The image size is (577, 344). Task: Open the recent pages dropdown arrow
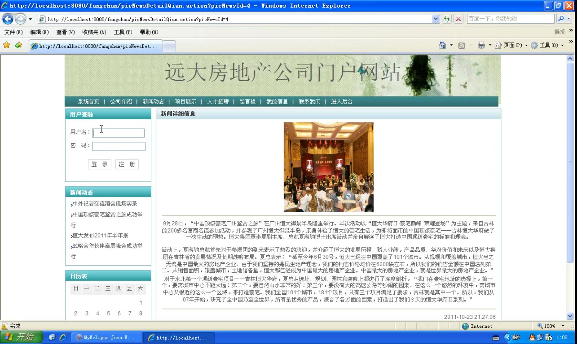coord(30,19)
